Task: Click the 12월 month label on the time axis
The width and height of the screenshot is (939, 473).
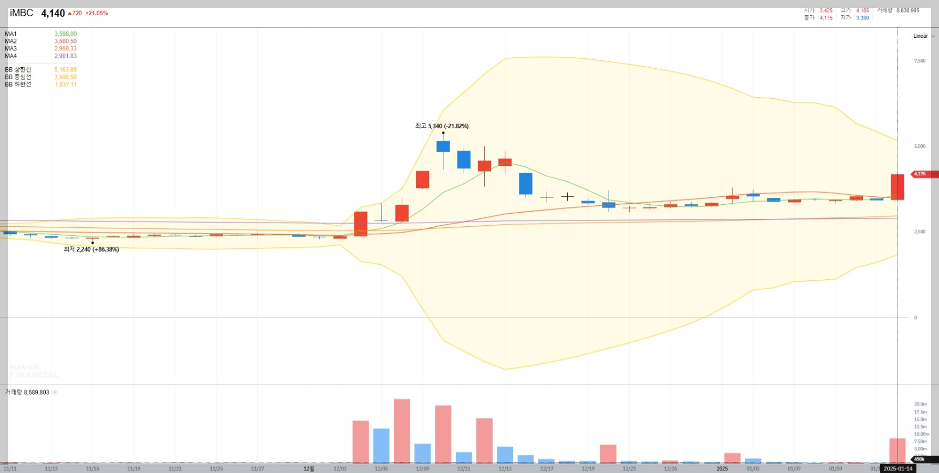Action: click(309, 469)
